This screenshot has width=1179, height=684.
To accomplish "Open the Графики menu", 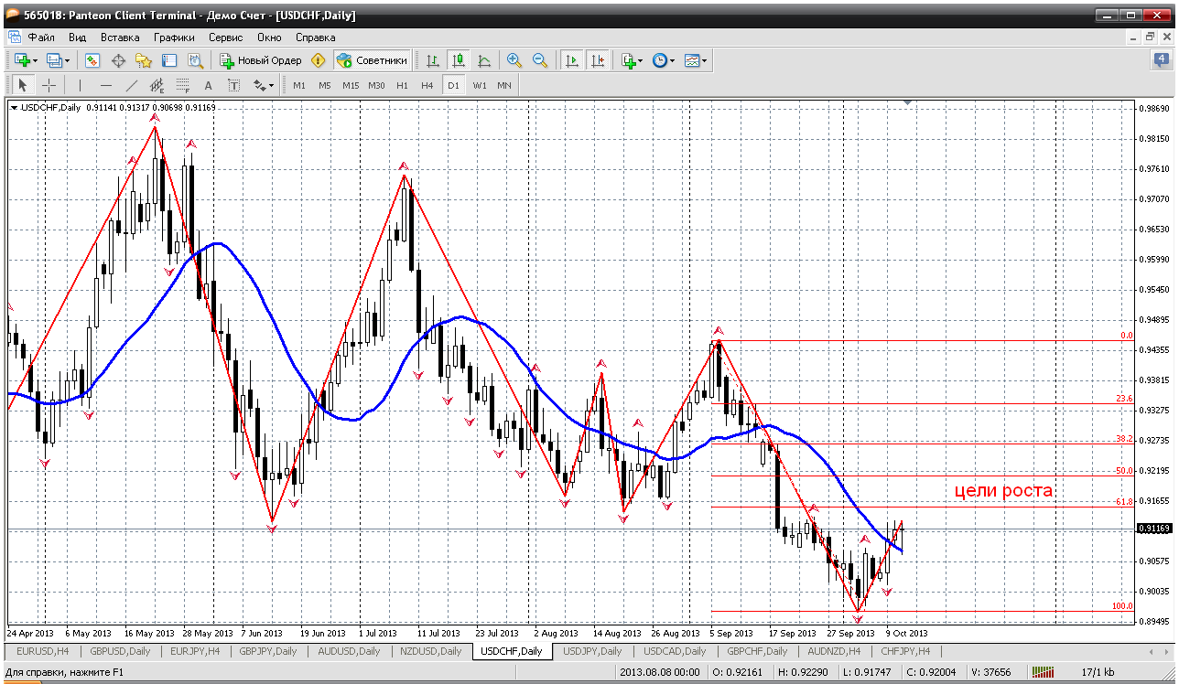I will [x=174, y=37].
